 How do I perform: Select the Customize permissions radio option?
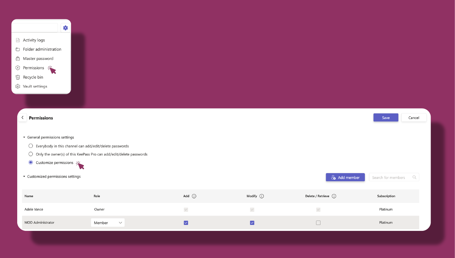31,162
